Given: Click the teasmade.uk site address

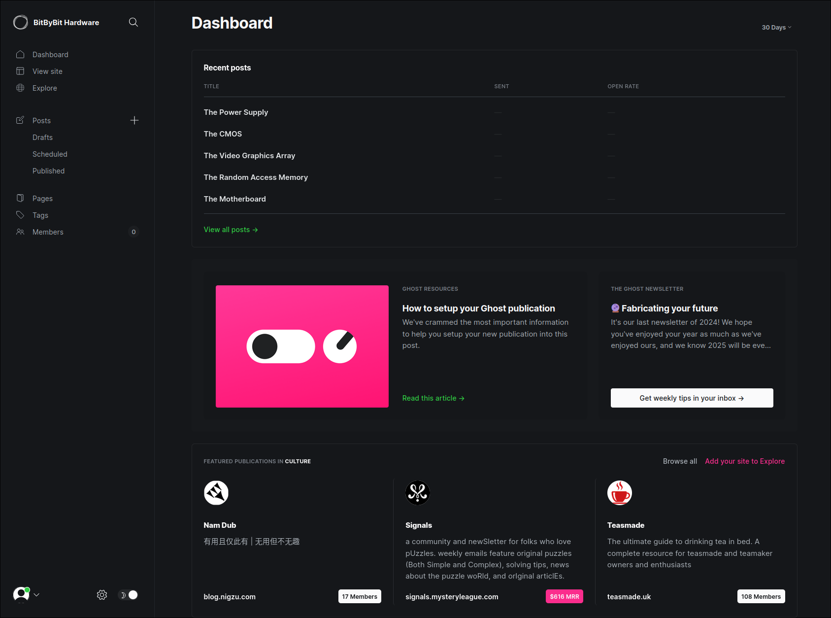Looking at the screenshot, I should 629,597.
